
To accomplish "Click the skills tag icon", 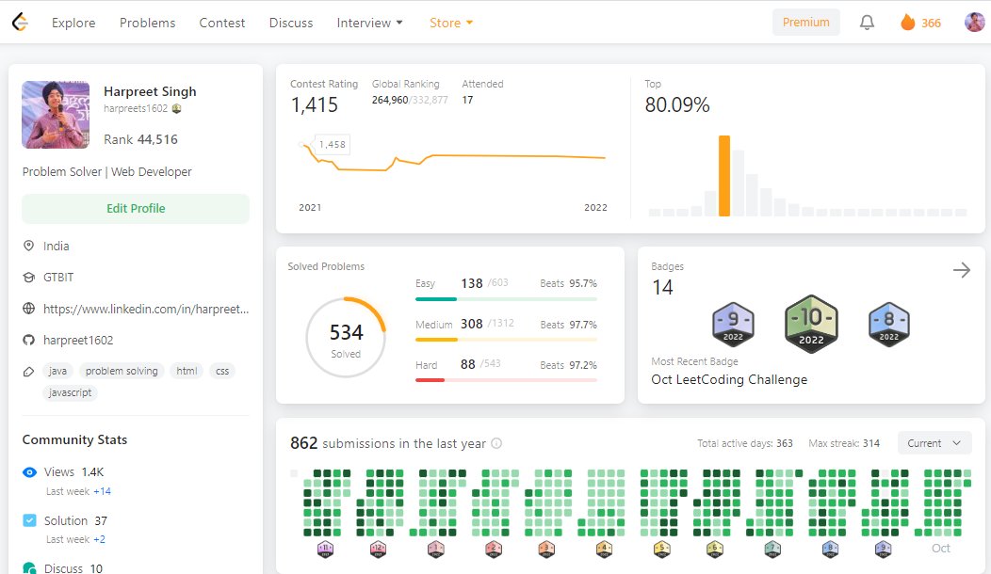I will pyautogui.click(x=28, y=372).
